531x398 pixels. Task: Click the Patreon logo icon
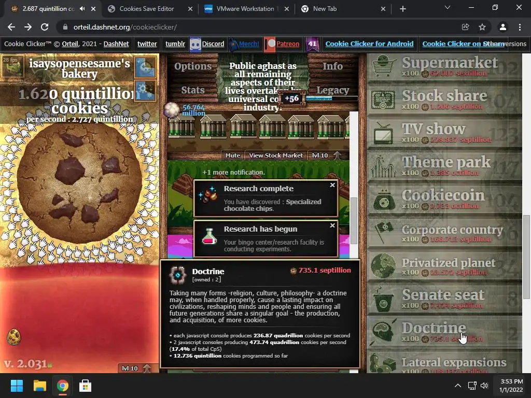[270, 44]
